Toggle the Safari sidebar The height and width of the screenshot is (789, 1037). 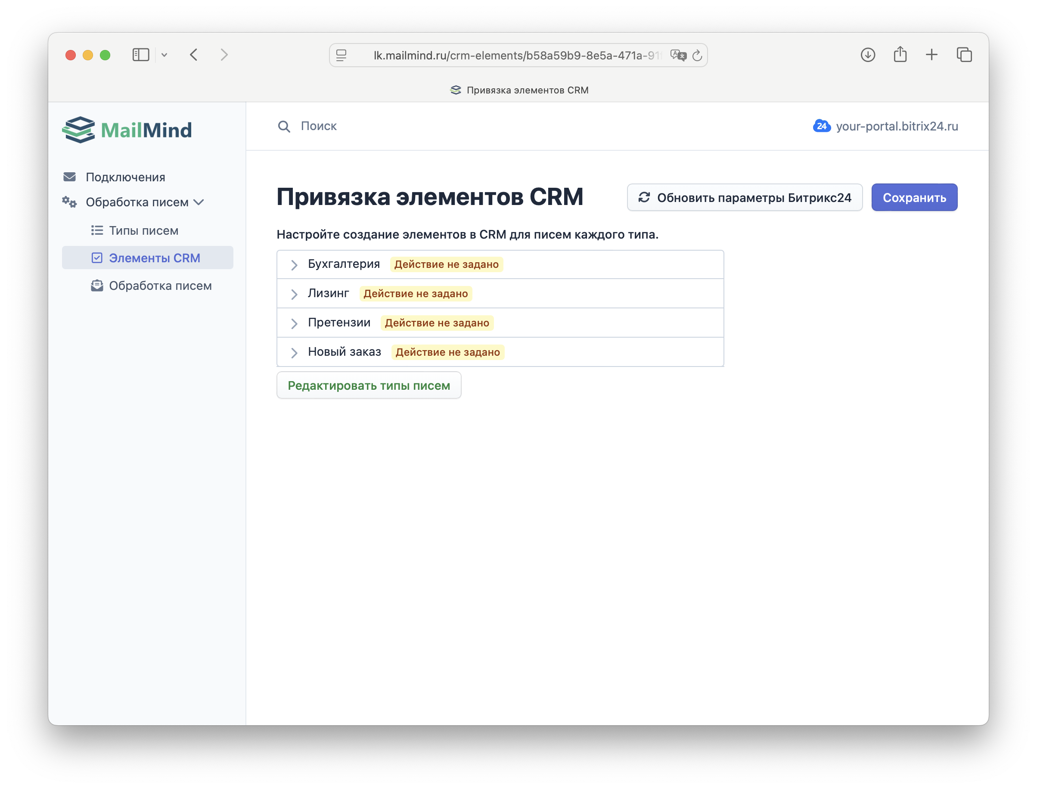(141, 55)
